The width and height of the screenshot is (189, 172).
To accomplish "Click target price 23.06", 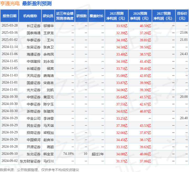I will pos(184,33).
